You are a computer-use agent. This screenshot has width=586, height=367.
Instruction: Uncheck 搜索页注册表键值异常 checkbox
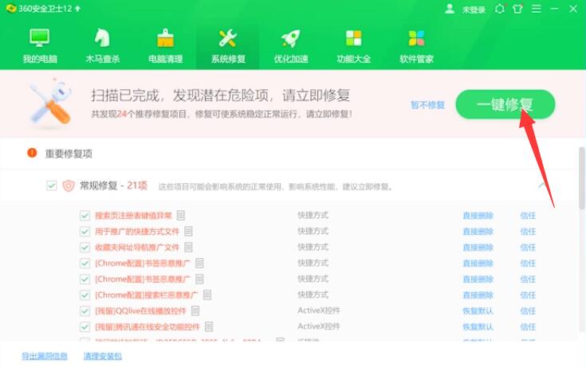(x=85, y=216)
